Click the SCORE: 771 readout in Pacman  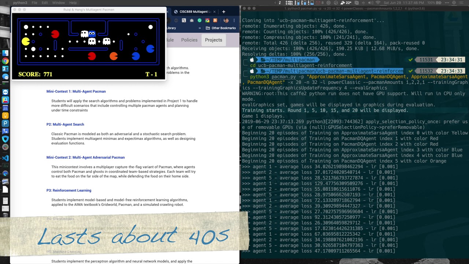(35, 74)
